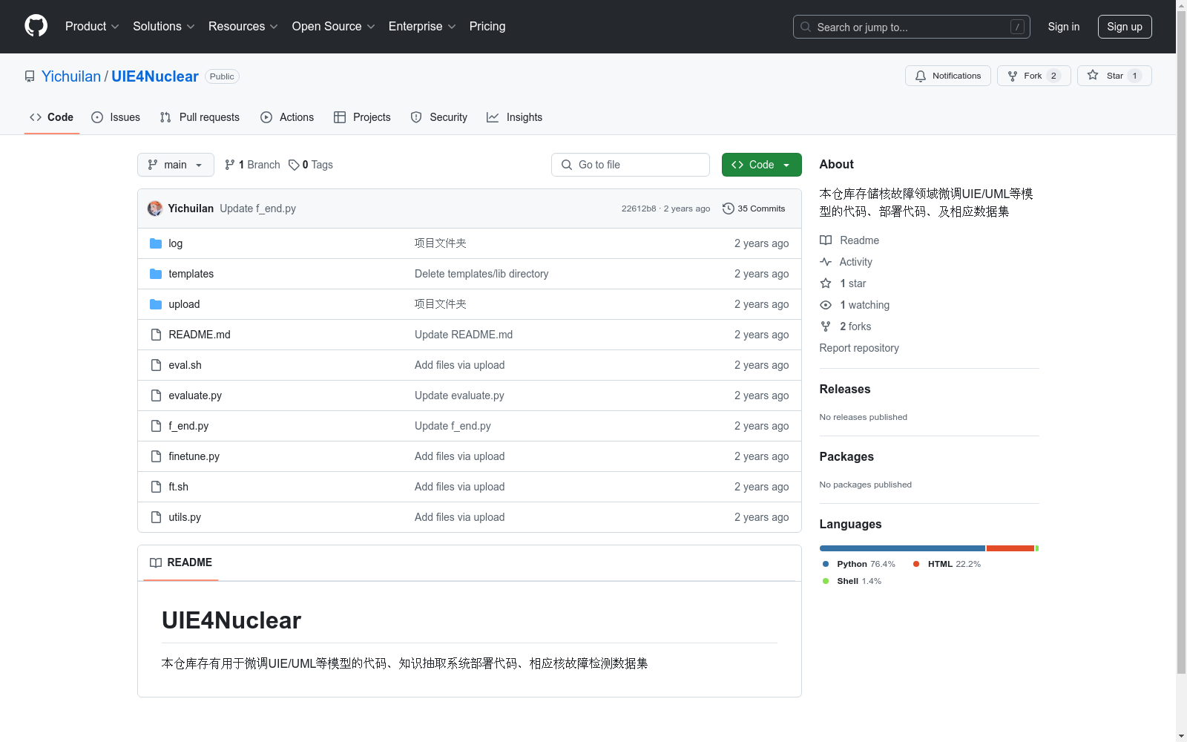
Task: Open the Yichuilan owner link
Action: (x=71, y=76)
